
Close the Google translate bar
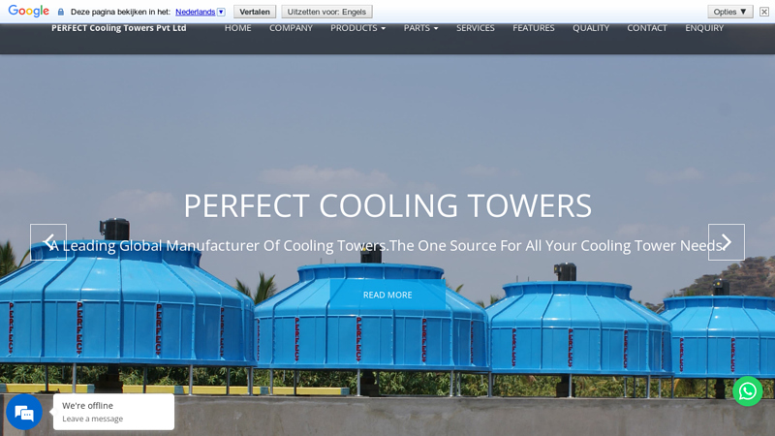(764, 12)
